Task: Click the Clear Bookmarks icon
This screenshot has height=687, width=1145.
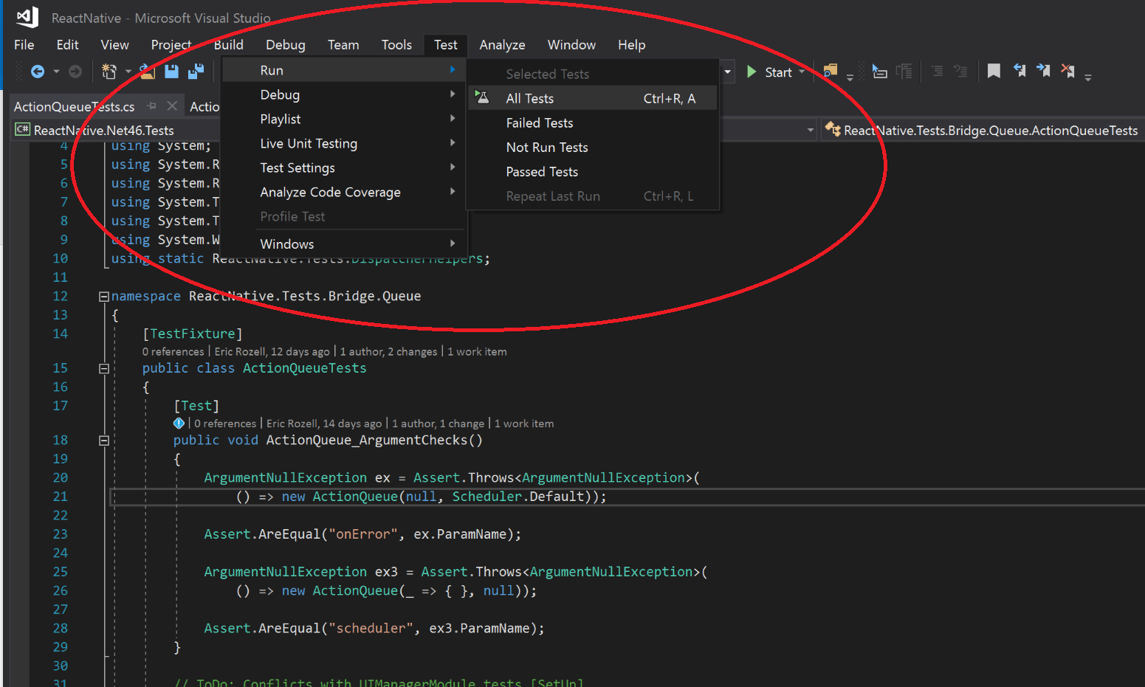Action: click(x=1067, y=71)
